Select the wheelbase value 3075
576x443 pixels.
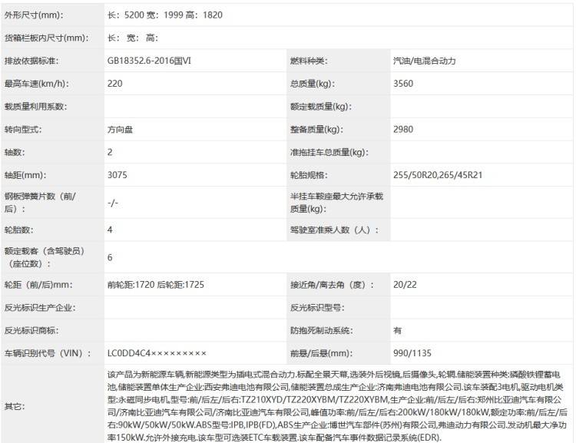tap(118, 175)
